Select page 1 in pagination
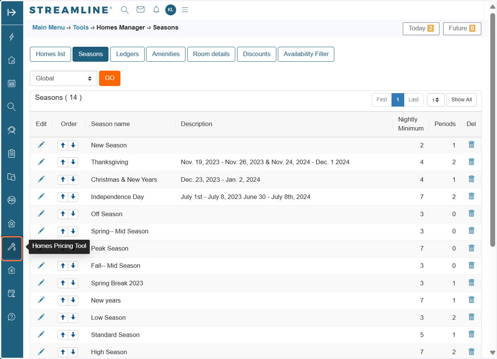Viewport: 497px width, 359px height. coord(398,100)
